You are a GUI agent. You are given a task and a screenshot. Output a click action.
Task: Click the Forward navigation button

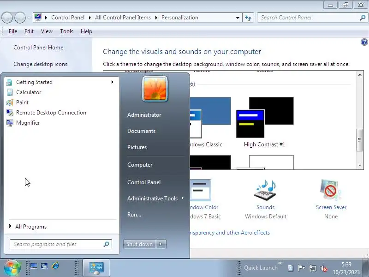click(x=20, y=18)
